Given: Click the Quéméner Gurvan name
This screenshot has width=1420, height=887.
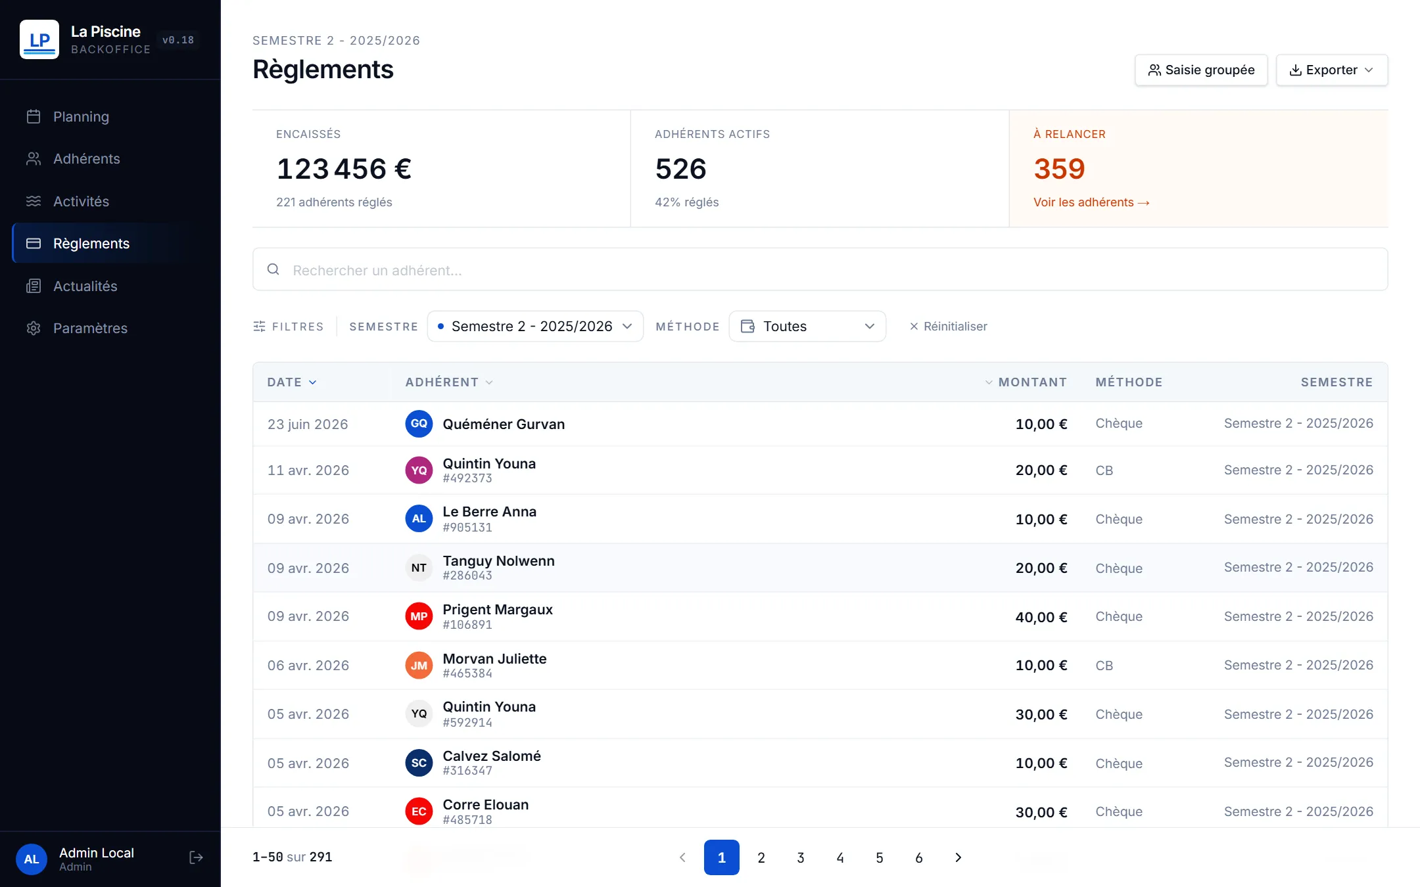Looking at the screenshot, I should [504, 424].
